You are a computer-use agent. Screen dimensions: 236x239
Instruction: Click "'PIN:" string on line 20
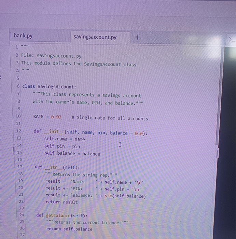click(x=77, y=189)
